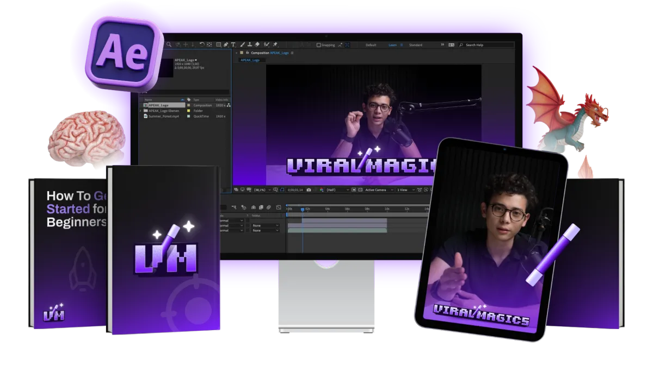Click the Project panel search field
This screenshot has height=366, width=653.
click(185, 92)
